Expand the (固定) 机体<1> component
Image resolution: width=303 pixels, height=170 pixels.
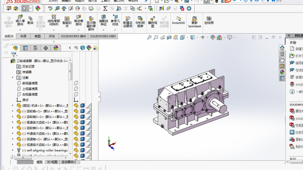13,106
